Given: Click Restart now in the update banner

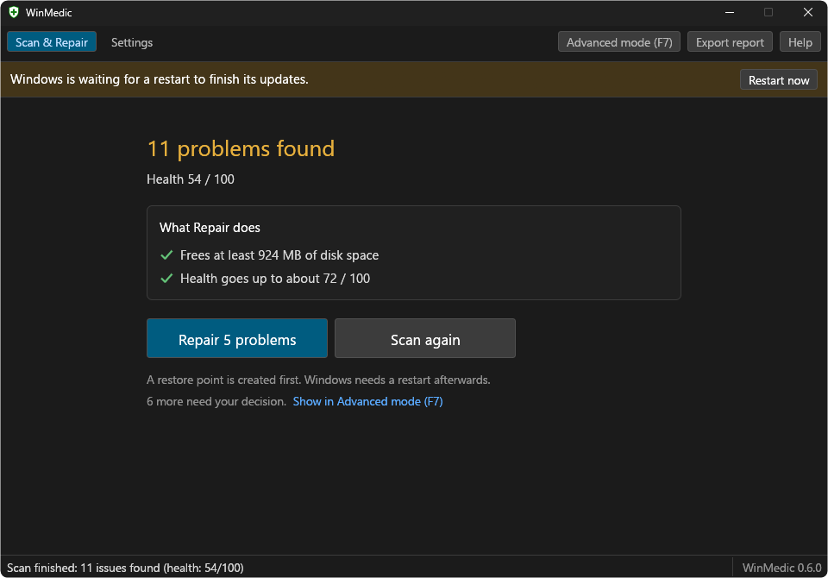Looking at the screenshot, I should pos(778,79).
